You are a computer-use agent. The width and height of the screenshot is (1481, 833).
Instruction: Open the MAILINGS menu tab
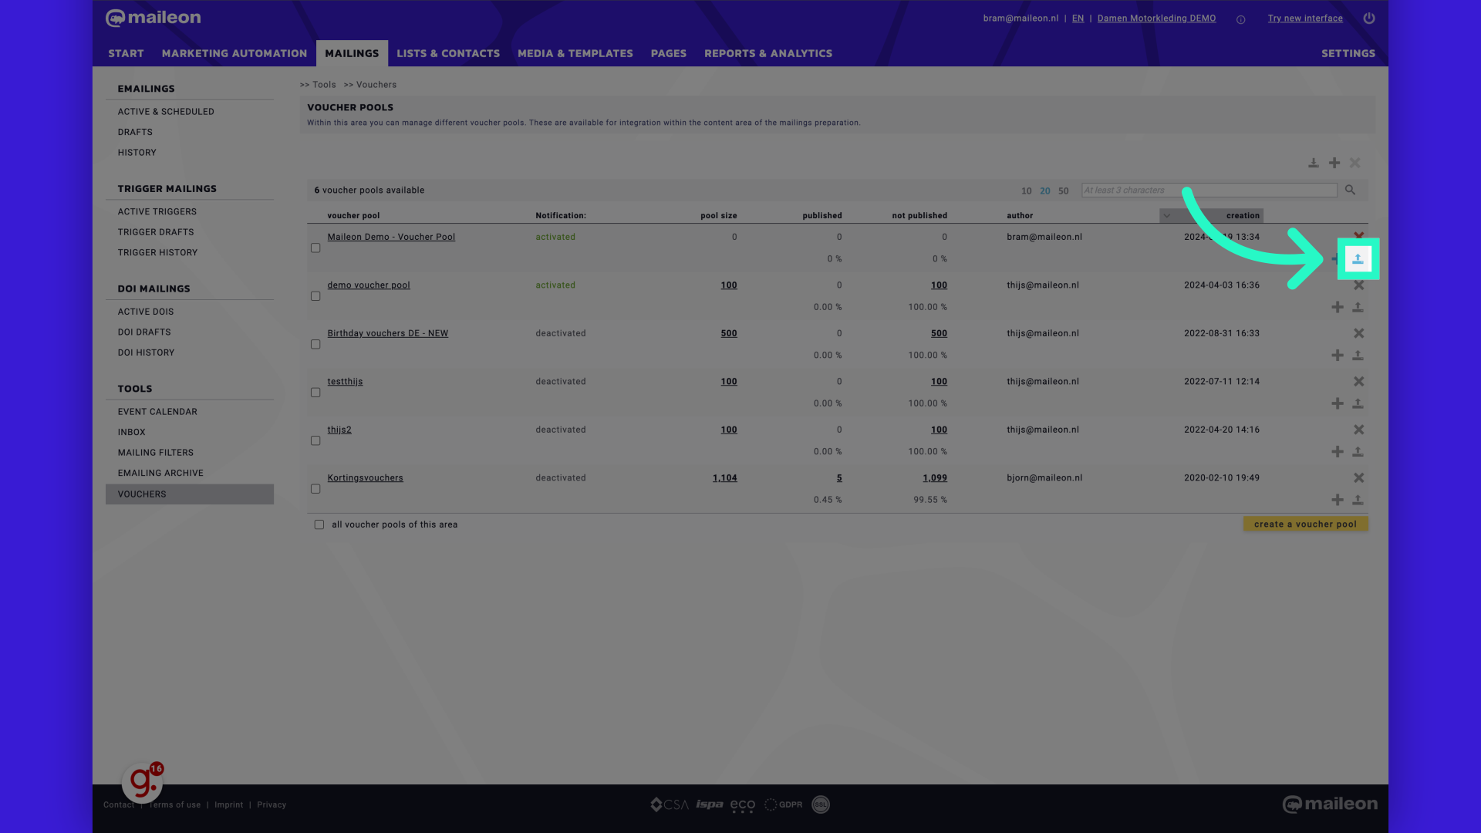[352, 53]
